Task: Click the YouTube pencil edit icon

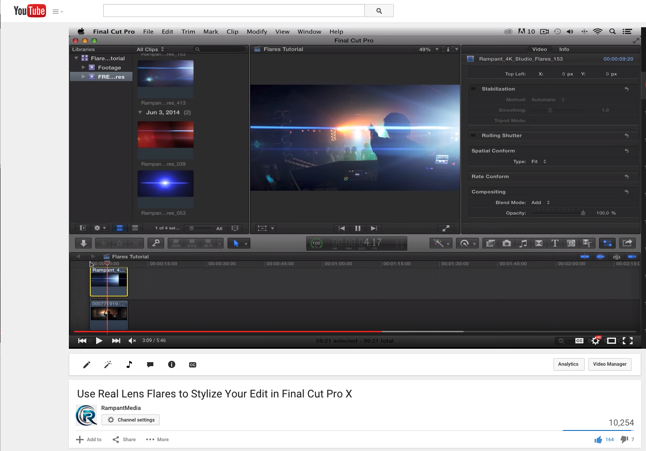Action: point(87,365)
